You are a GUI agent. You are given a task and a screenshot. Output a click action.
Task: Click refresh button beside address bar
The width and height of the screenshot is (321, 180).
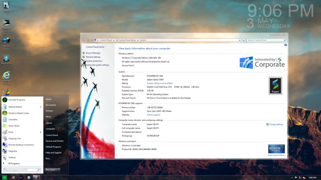click(244, 40)
